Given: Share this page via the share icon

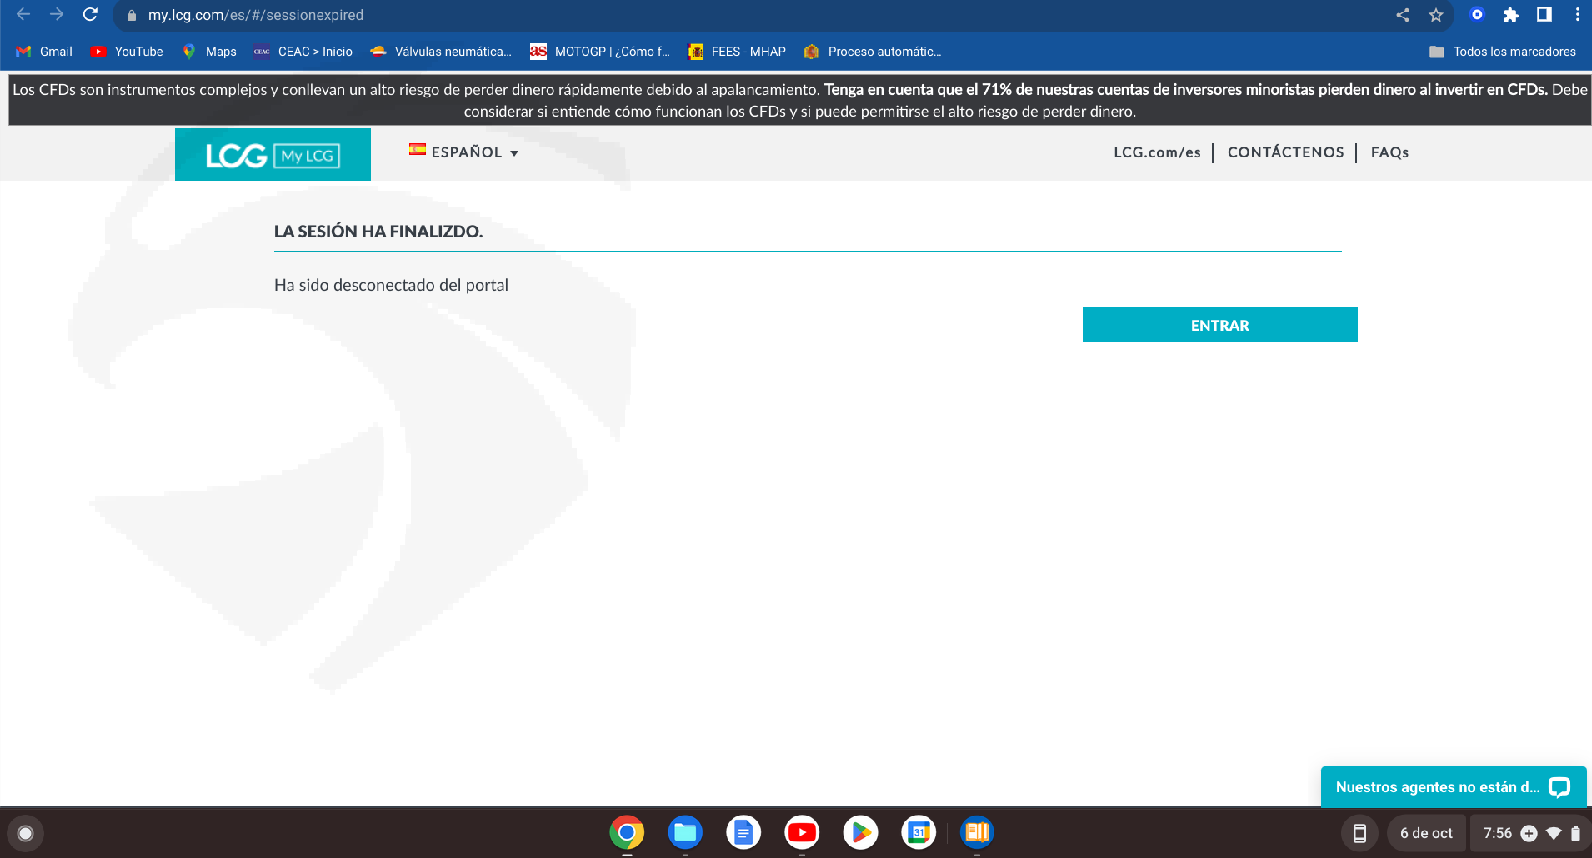Looking at the screenshot, I should (x=1403, y=15).
